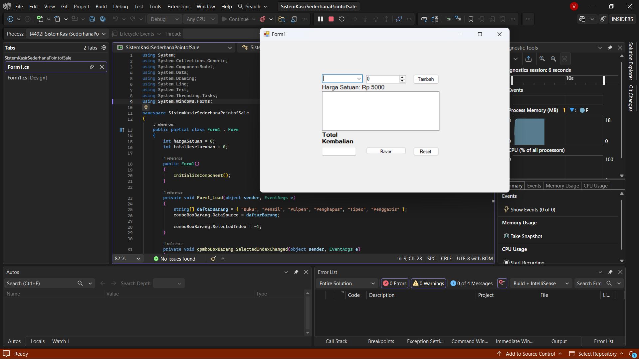
Task: Click the INSIDERS button
Action: (622, 19)
